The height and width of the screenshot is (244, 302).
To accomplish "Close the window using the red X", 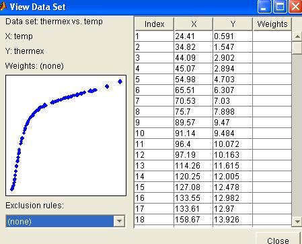I will click(x=295, y=7).
